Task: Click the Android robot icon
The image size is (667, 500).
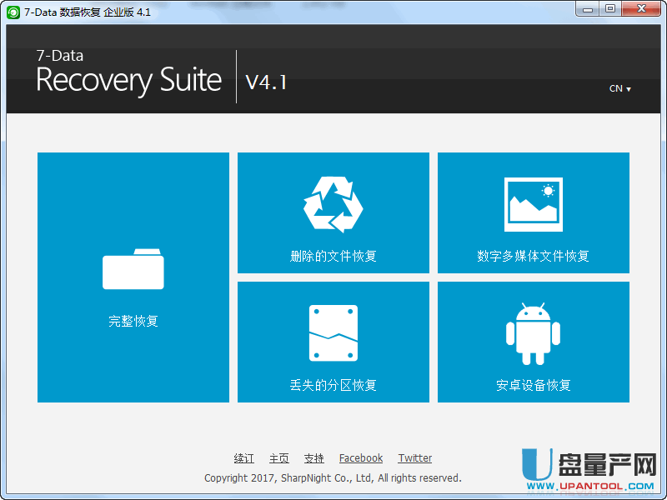Action: point(534,333)
